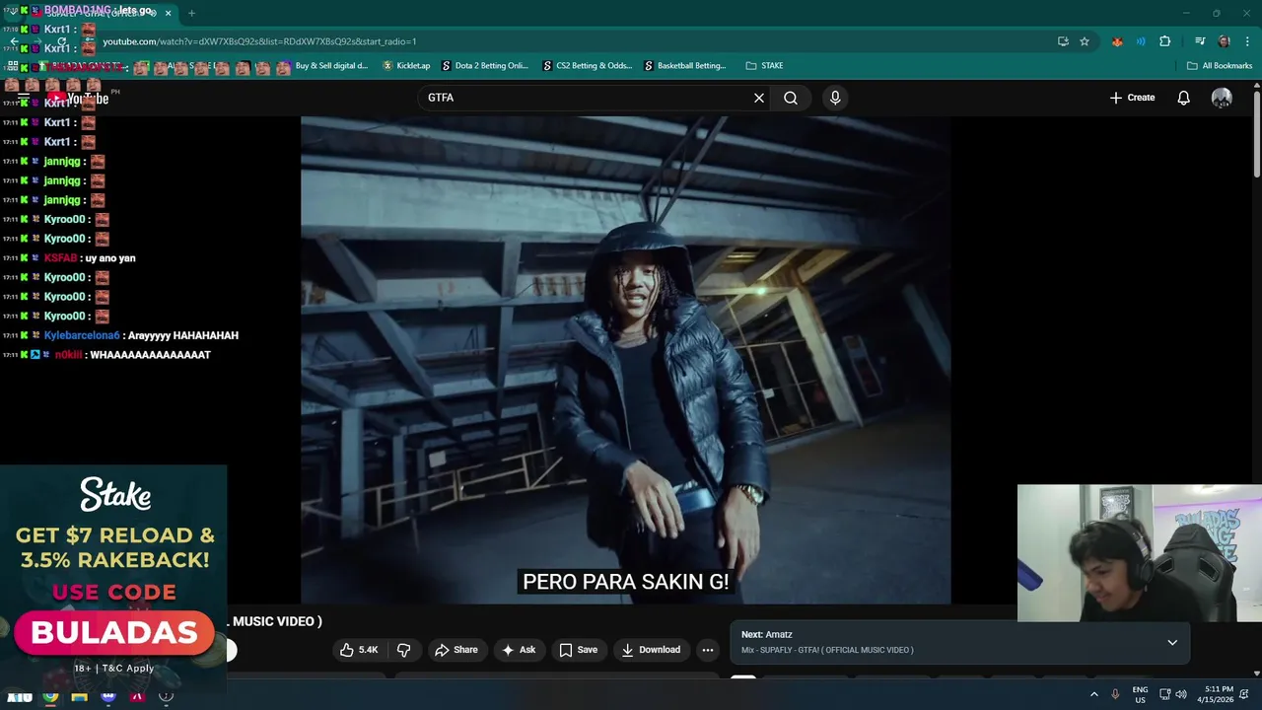Install app icon in address bar

pos(1063,41)
